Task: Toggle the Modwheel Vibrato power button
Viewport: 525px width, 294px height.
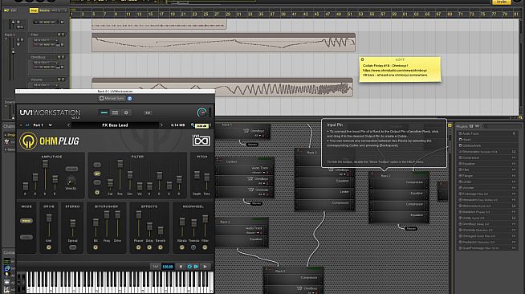Action: (181, 247)
